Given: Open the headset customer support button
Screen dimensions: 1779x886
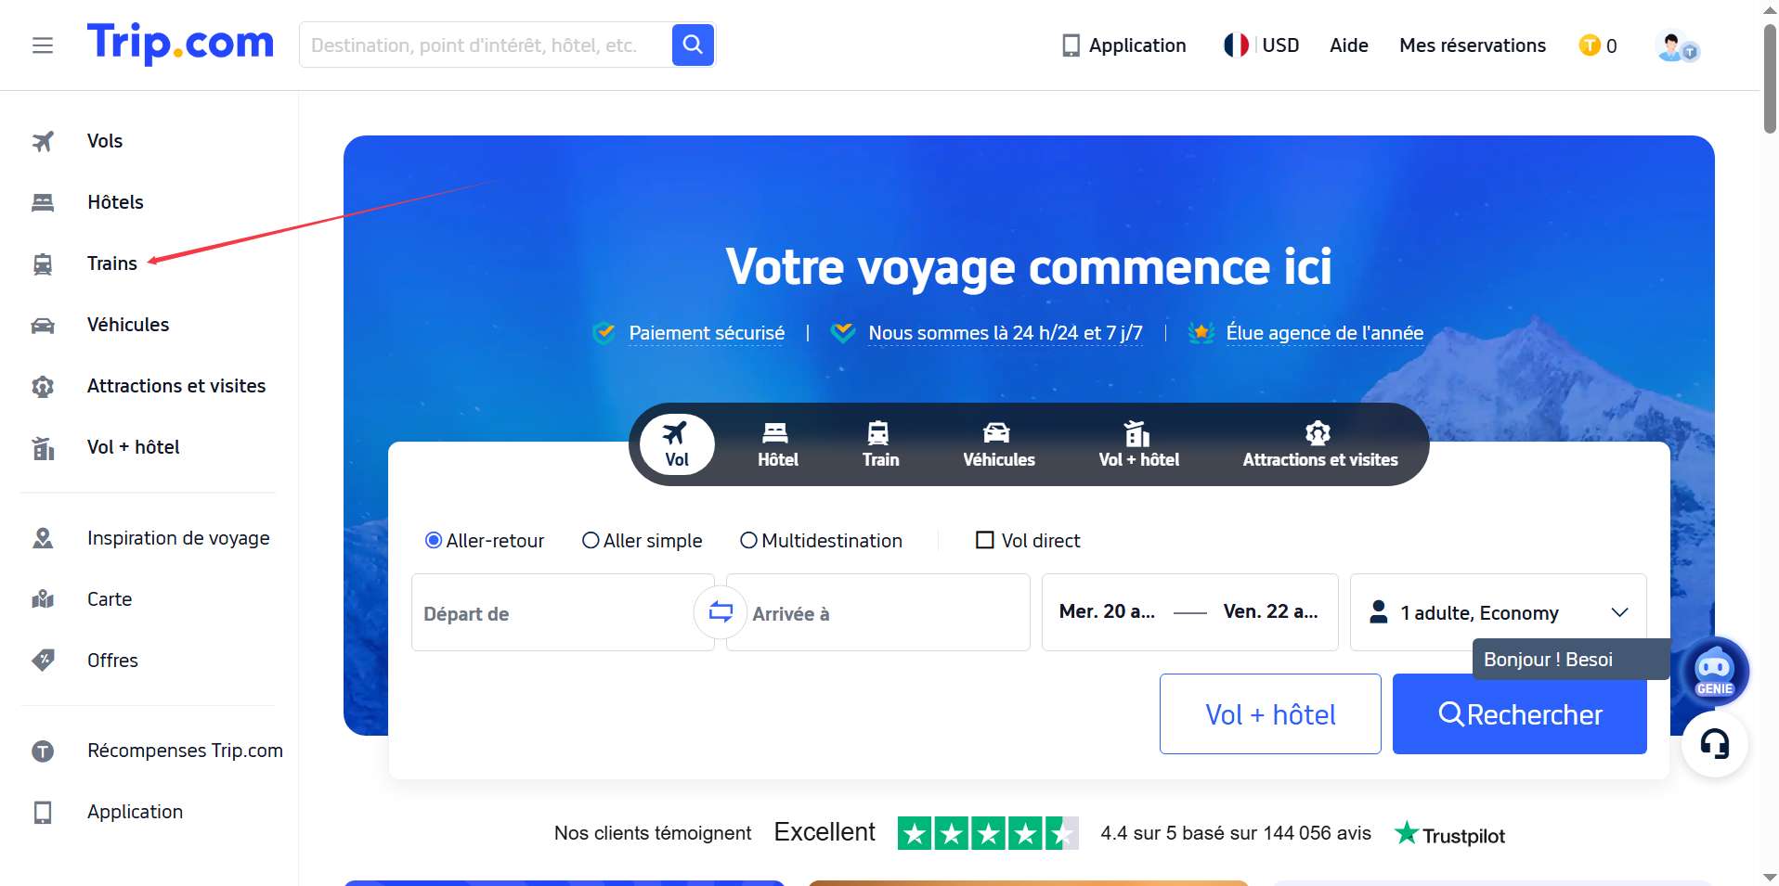Looking at the screenshot, I should 1714,744.
